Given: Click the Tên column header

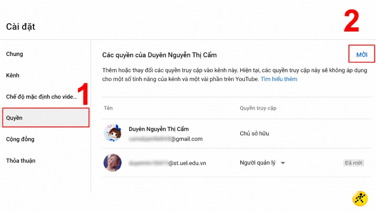Looking at the screenshot, I should [x=108, y=108].
